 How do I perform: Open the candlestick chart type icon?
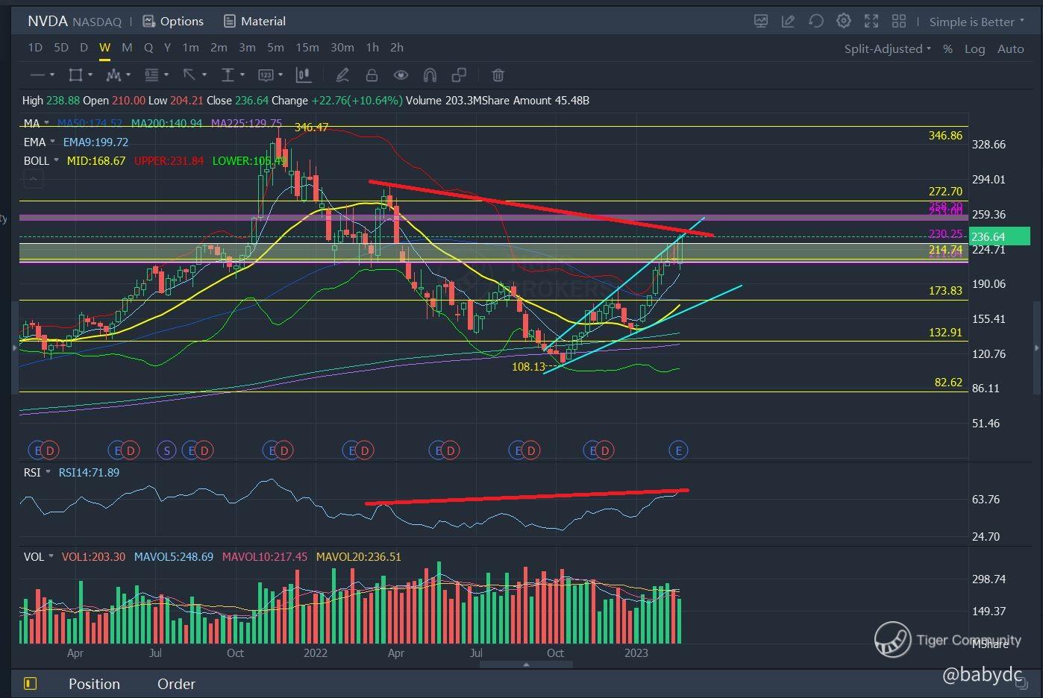click(303, 75)
